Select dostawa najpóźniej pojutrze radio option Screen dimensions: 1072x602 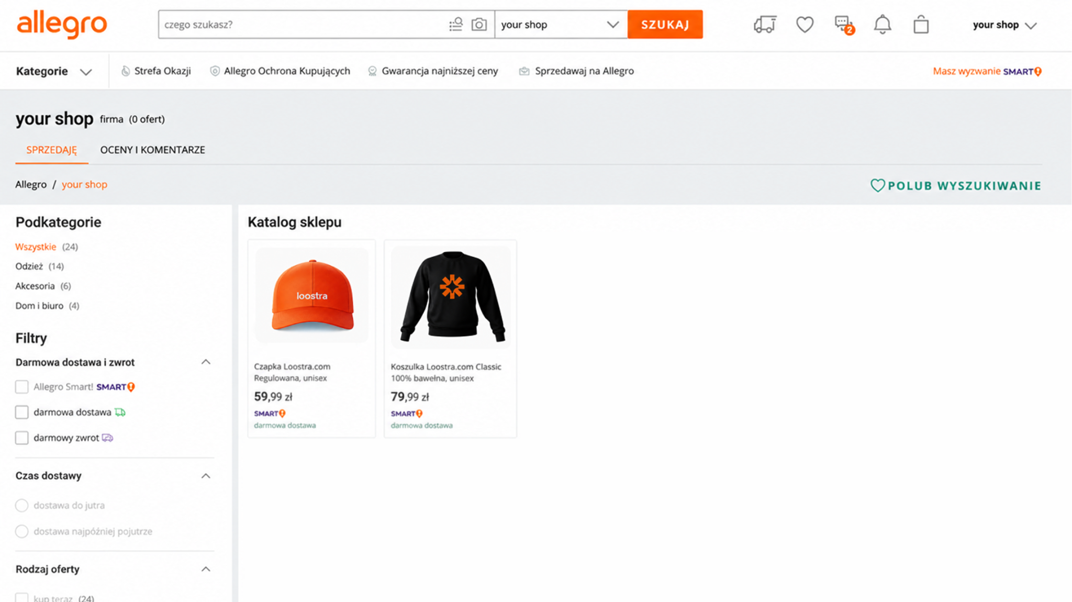21,531
